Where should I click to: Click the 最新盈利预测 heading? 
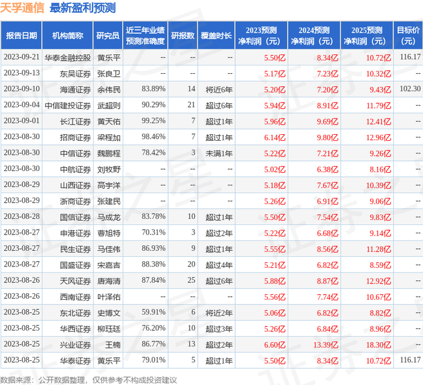(x=83, y=8)
